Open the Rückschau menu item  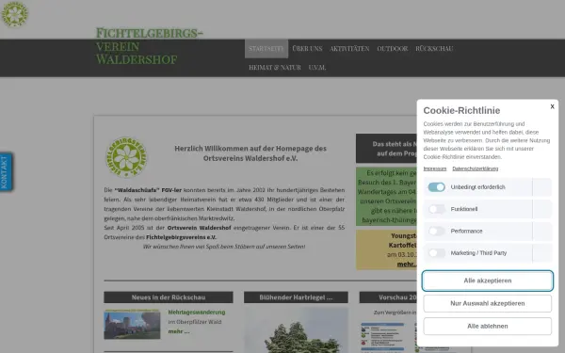click(x=434, y=49)
